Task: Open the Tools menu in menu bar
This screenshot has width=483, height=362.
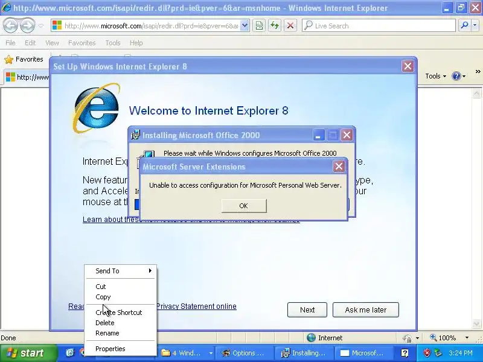Action: tap(113, 43)
